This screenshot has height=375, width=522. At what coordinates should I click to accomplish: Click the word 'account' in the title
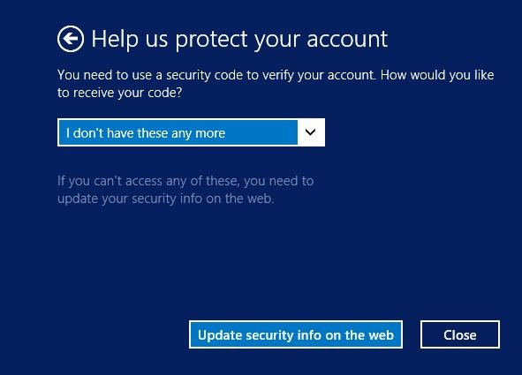347,39
